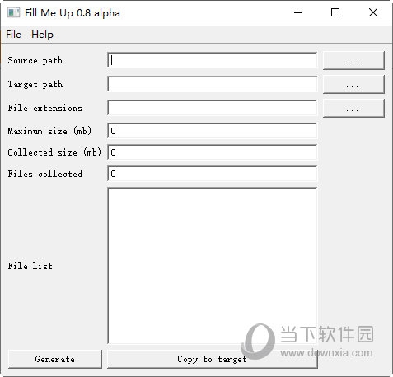Click the Fill Me Up app icon
Image resolution: width=393 pixels, height=377 pixels.
pos(13,12)
